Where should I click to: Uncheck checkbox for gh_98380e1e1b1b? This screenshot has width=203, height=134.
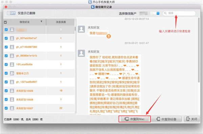[x=6, y=56]
